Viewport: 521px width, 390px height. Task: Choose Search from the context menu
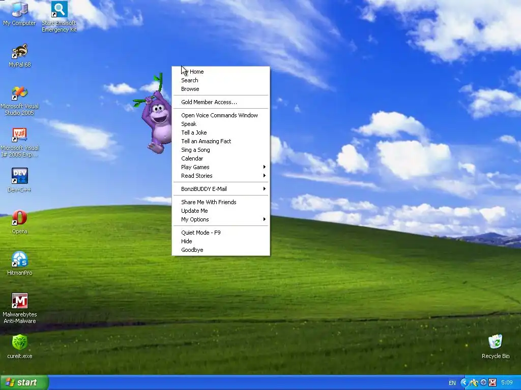pos(221,80)
